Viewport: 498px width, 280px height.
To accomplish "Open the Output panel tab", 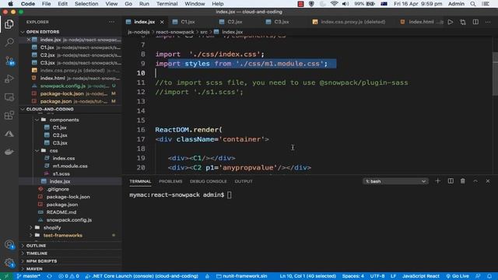I will [244, 181].
